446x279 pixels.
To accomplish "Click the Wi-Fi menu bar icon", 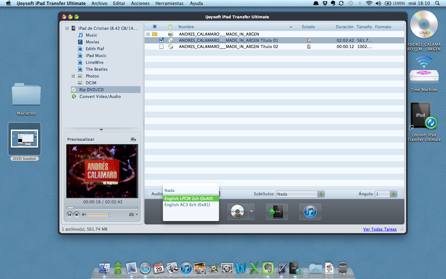I will tap(369, 3).
